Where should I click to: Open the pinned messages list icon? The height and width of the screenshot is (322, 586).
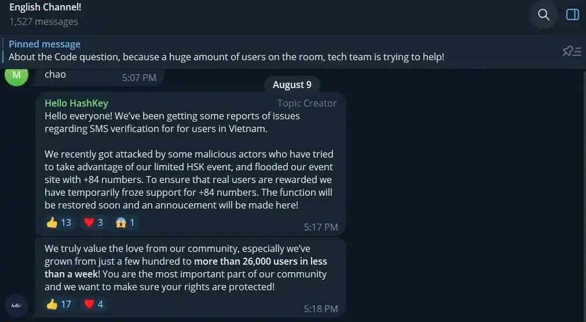[571, 52]
